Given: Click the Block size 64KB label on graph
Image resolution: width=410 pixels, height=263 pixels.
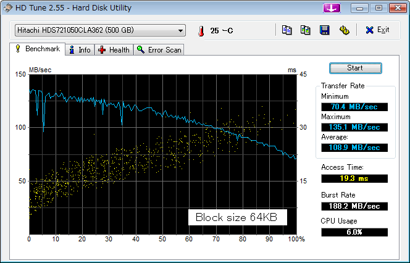Looking at the screenshot, I should pos(236,217).
